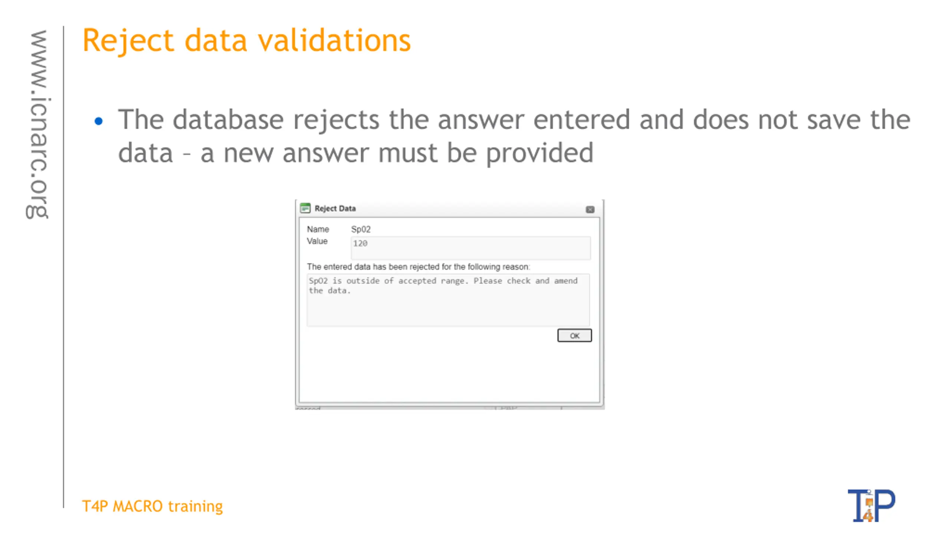Viewport: 950px width, 534px height.
Task: Click the Reject Data title bar text
Action: point(335,208)
